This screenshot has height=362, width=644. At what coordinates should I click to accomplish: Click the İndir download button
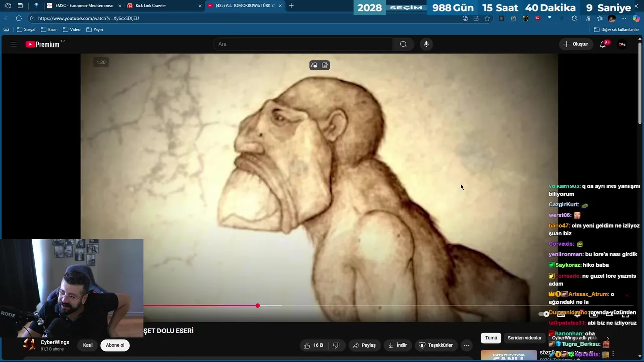click(x=397, y=345)
